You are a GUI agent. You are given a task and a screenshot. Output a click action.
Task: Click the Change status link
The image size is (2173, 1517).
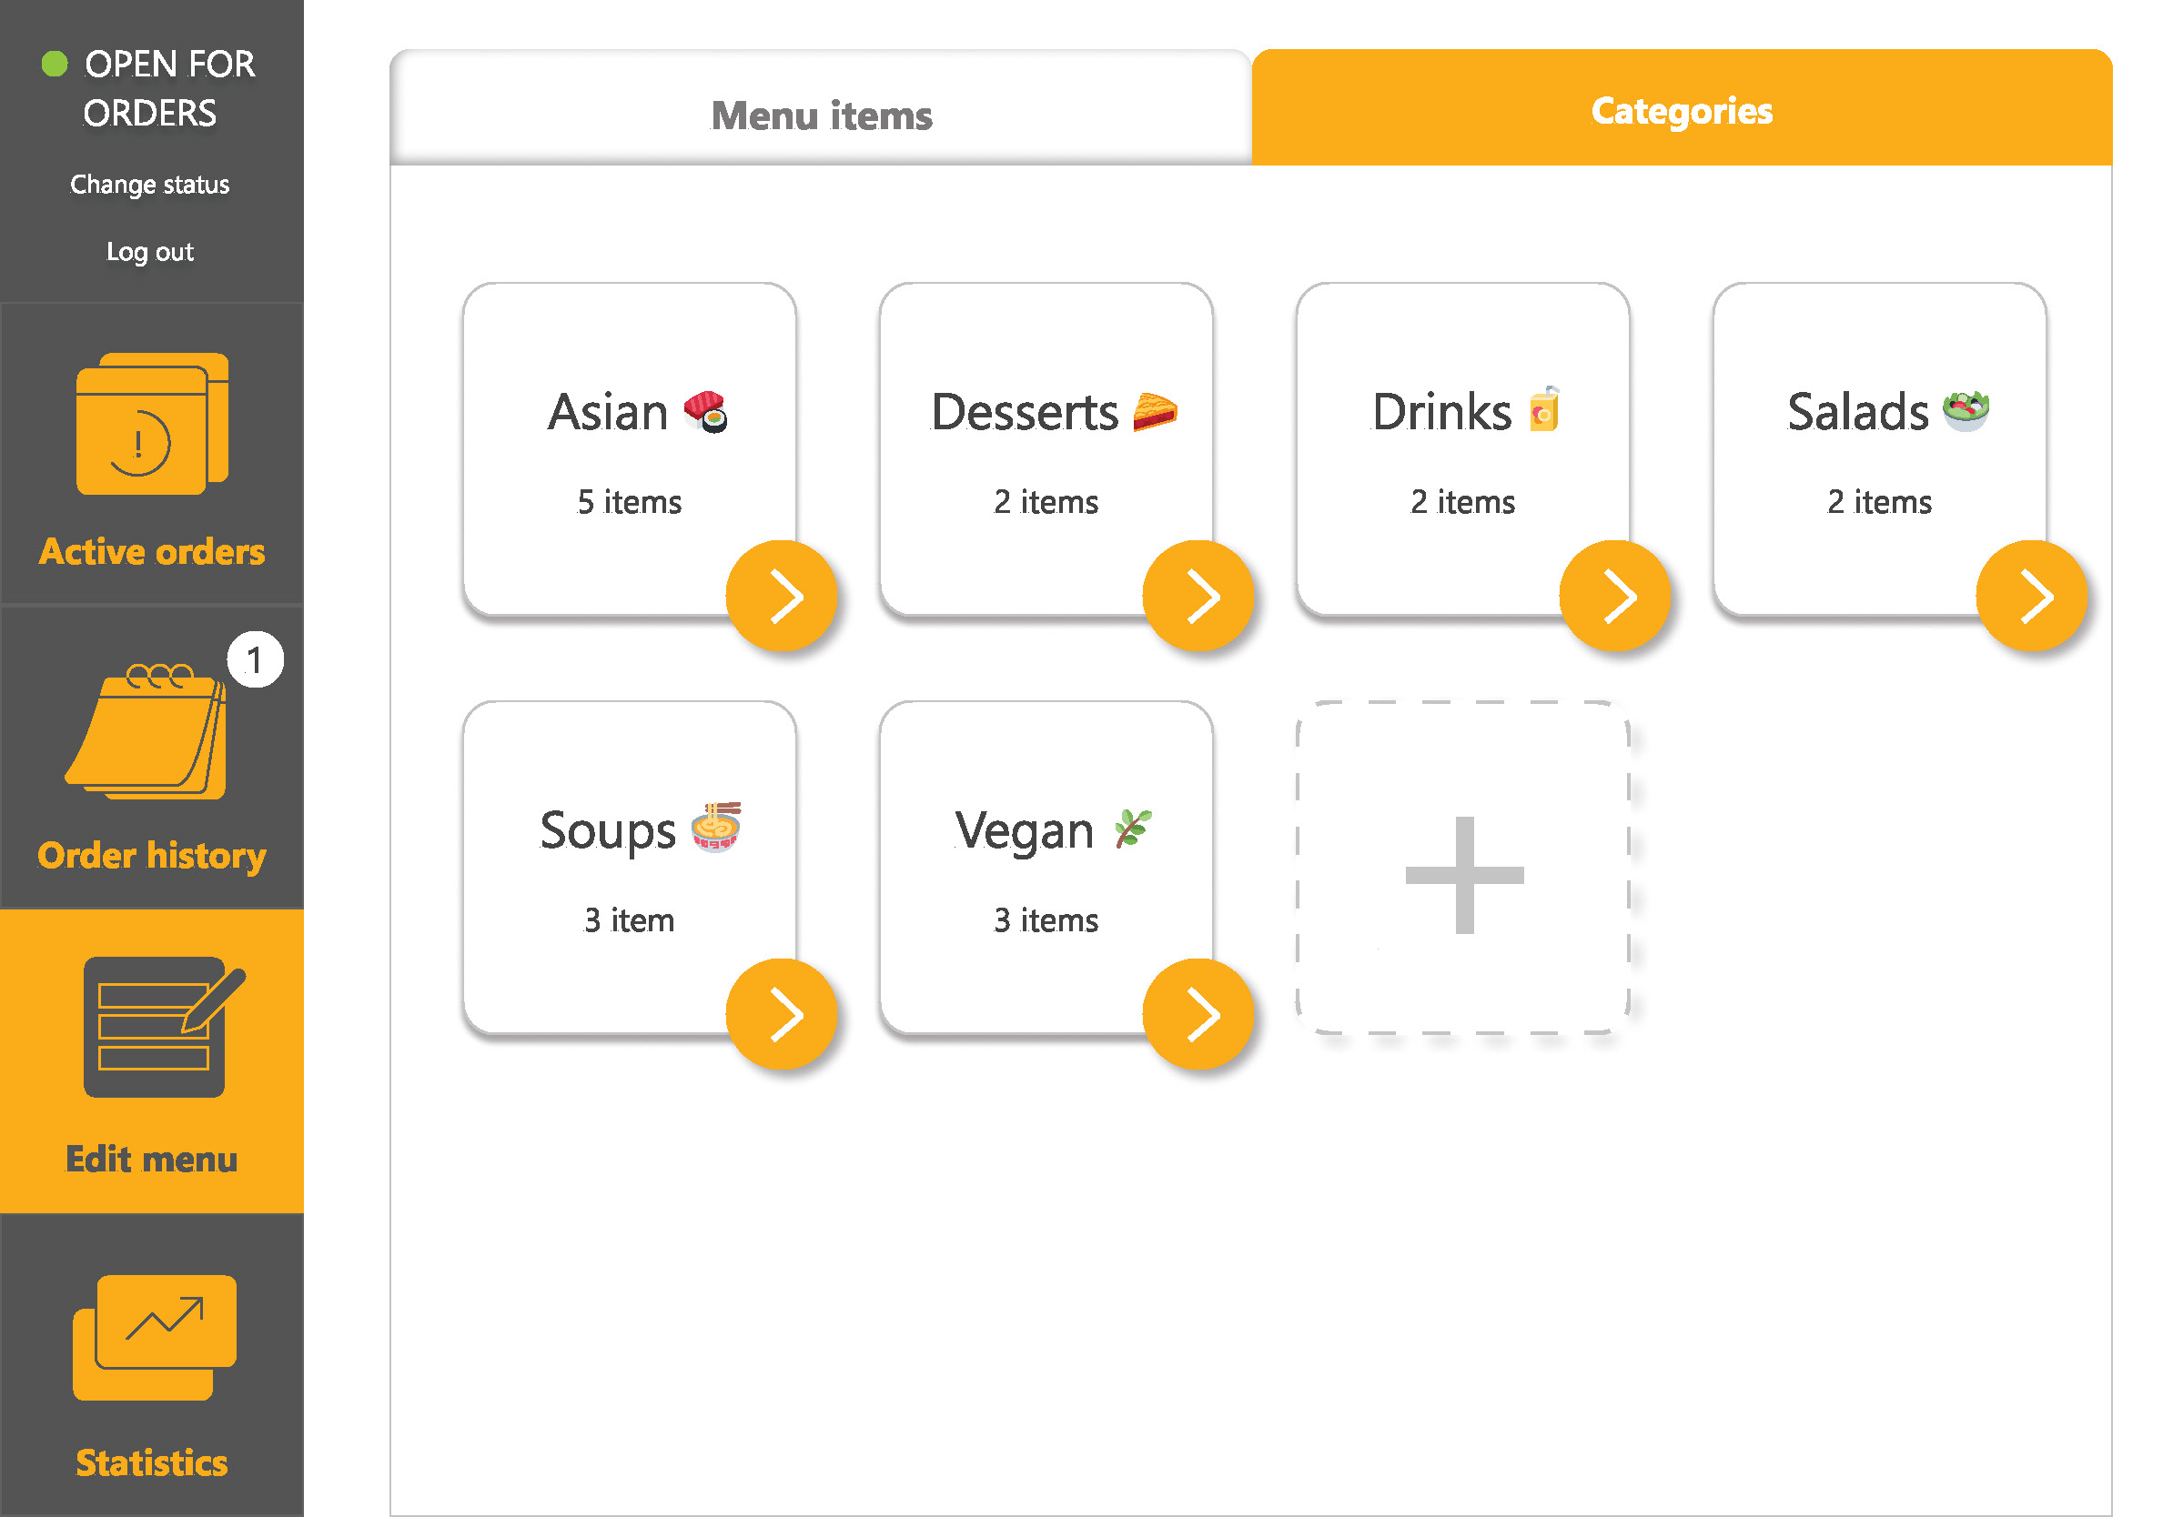[x=149, y=185]
